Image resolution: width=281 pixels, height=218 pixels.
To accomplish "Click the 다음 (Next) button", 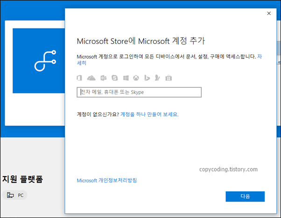I will tap(245, 197).
